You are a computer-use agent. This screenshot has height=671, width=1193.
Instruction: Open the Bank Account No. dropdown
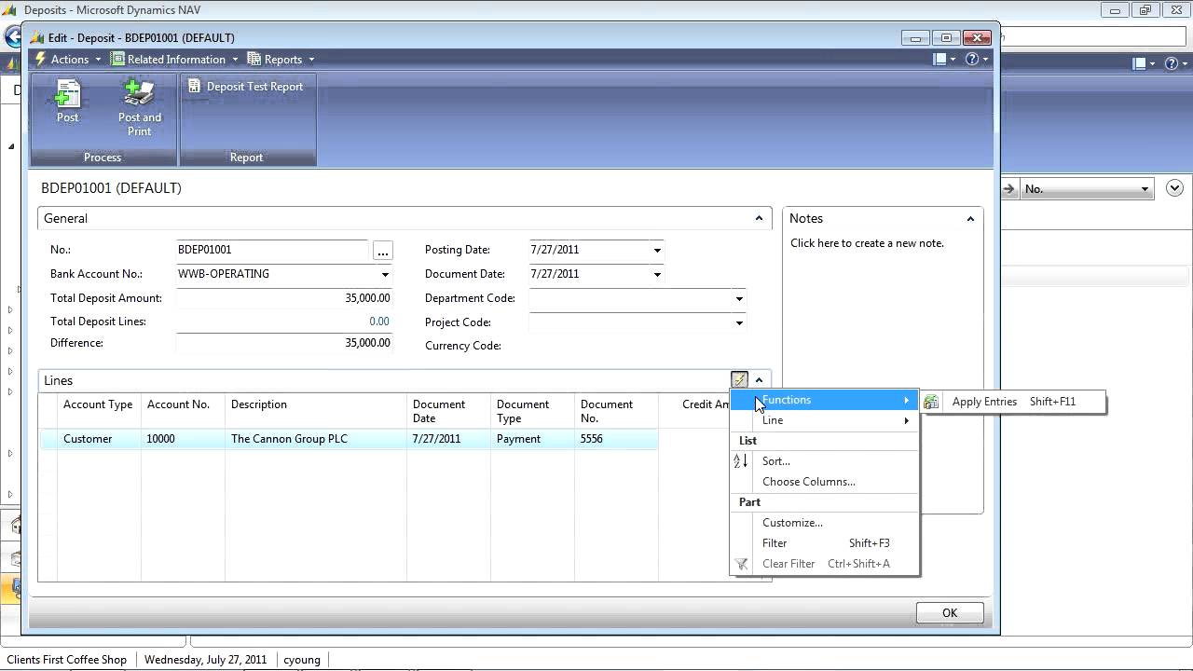(x=385, y=275)
